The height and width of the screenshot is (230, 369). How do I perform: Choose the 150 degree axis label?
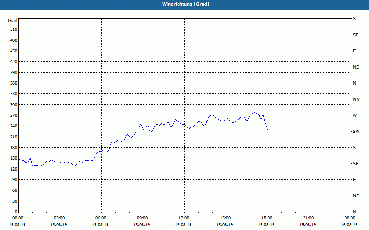point(14,158)
